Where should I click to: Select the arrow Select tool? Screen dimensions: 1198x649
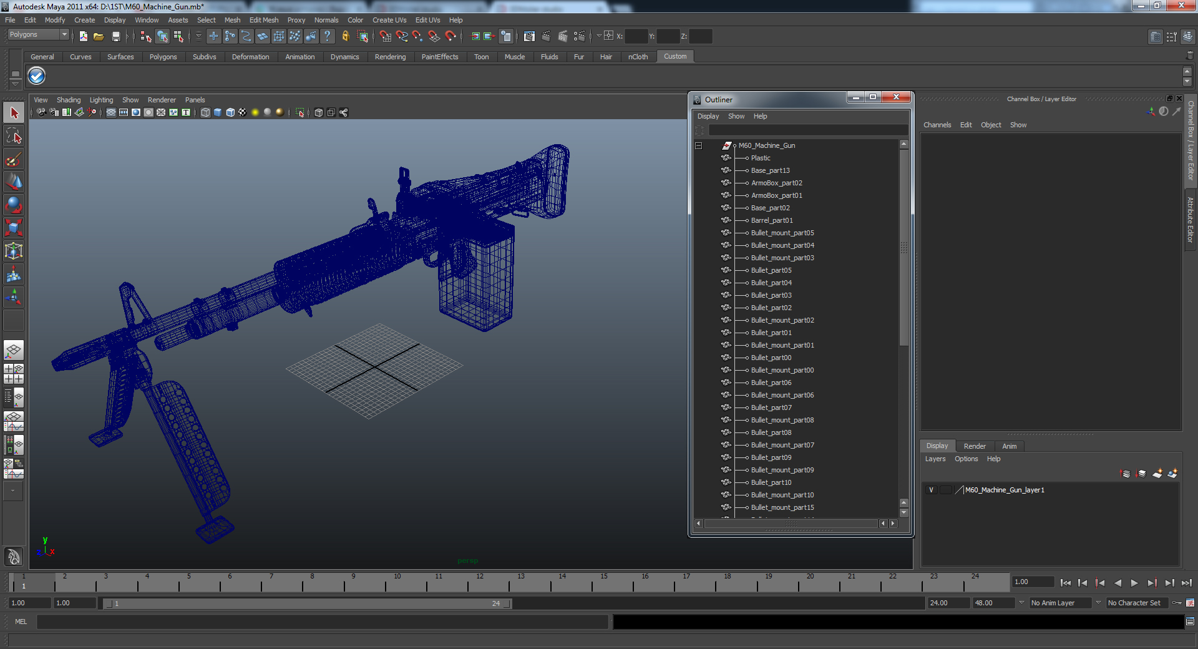(14, 113)
